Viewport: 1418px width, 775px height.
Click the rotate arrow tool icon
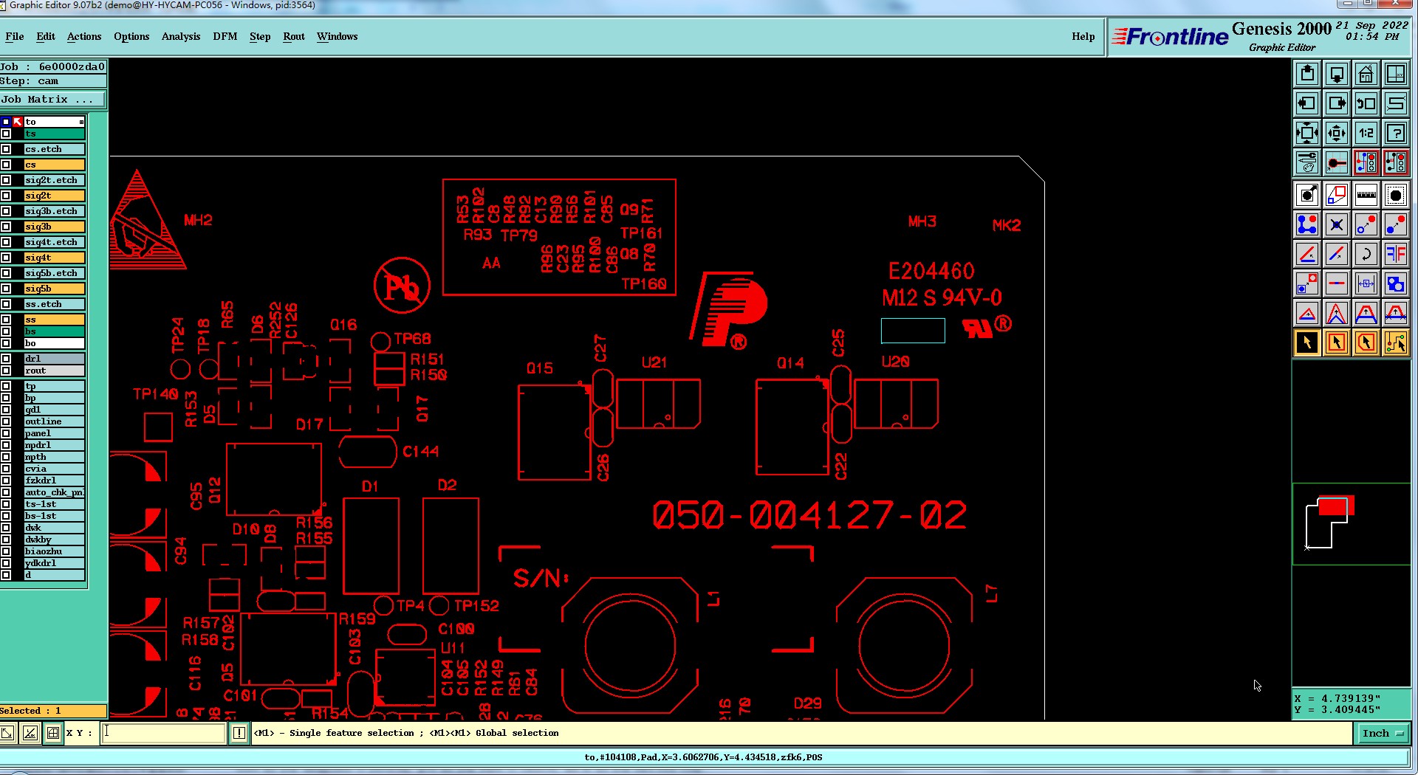(1366, 254)
